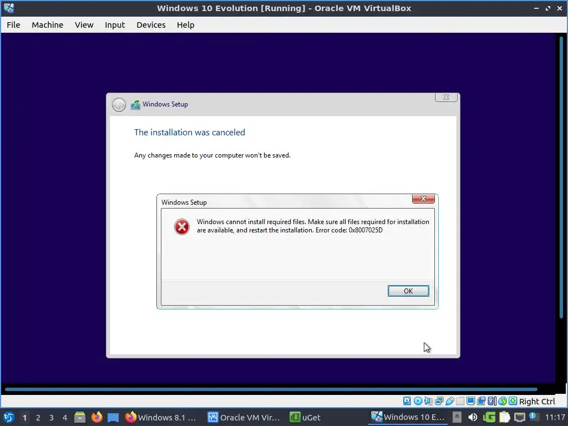Click the clipboard manager tray icon
568x426 pixels.
tap(504, 417)
